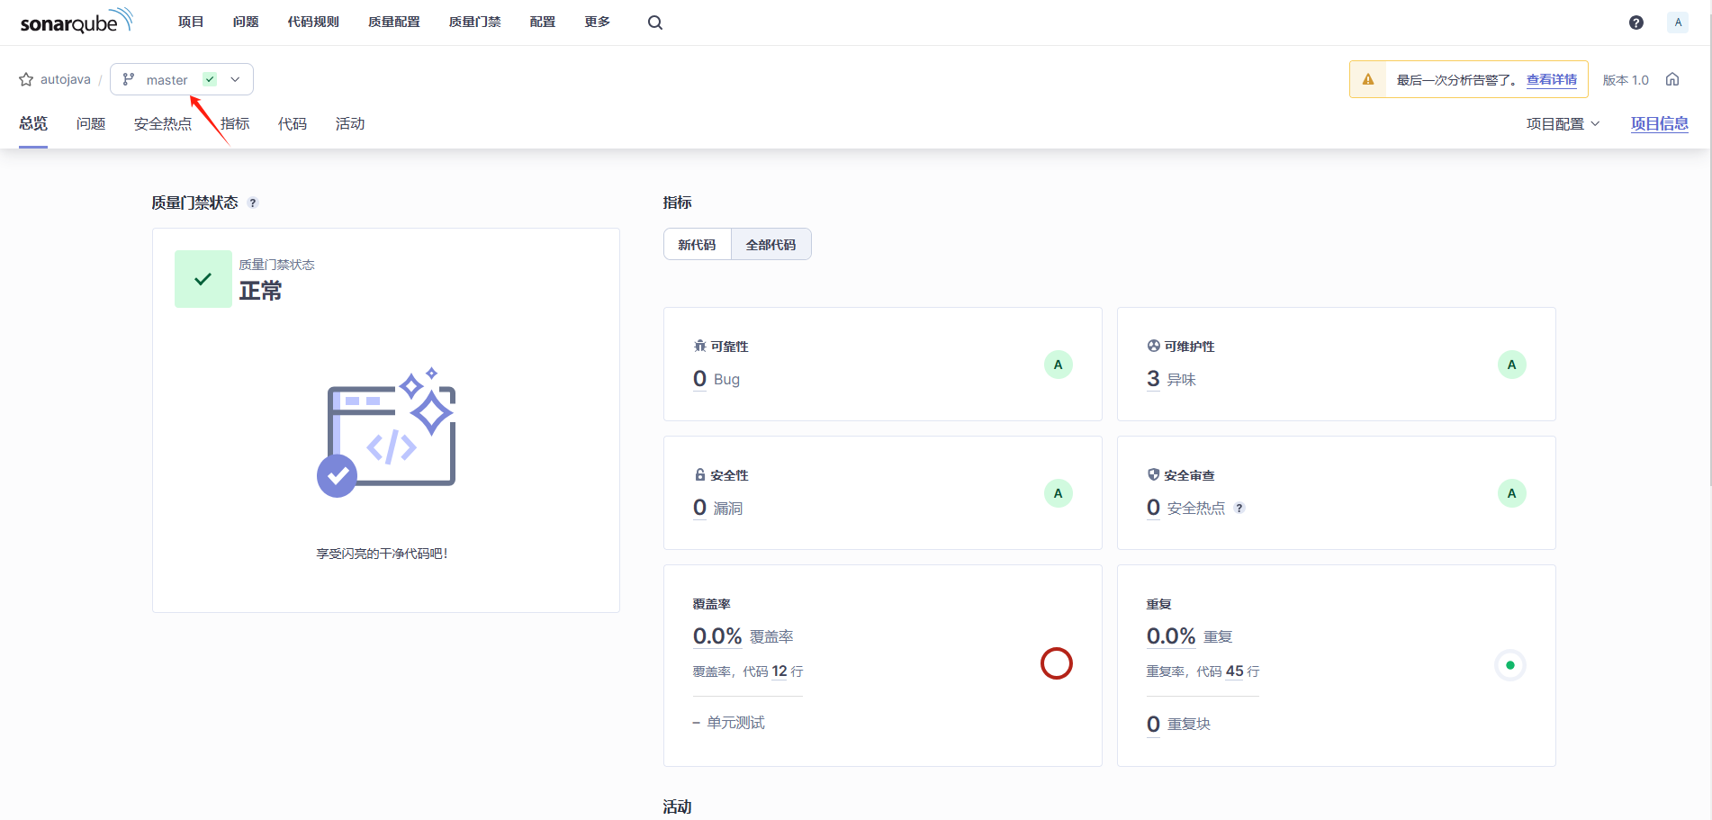The image size is (1712, 820).
Task: Open the 配置 top menu
Action: click(x=543, y=22)
